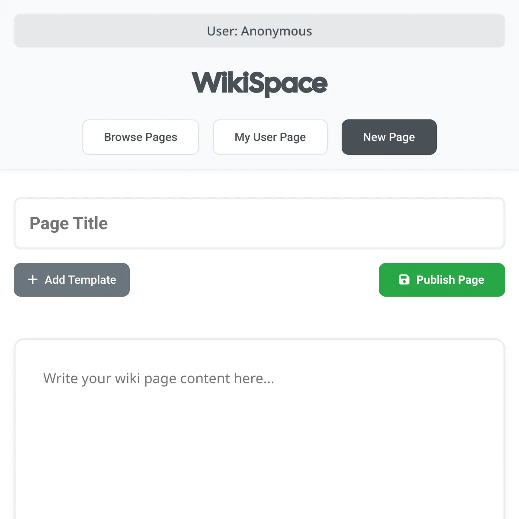Click the plus icon on Add Template

[x=32, y=280]
